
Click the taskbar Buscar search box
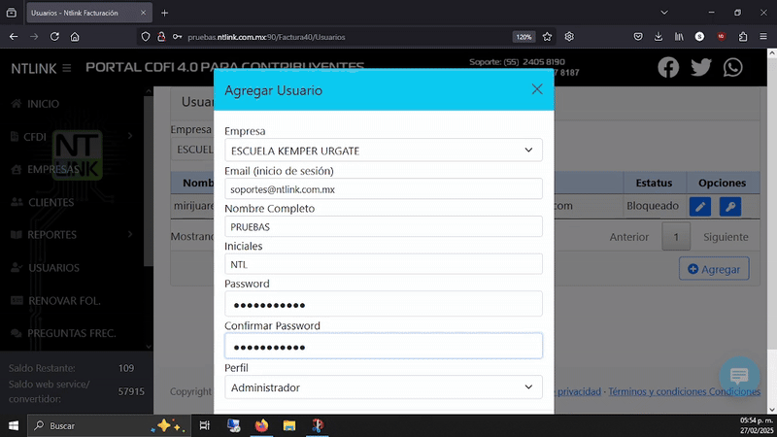pos(109,425)
